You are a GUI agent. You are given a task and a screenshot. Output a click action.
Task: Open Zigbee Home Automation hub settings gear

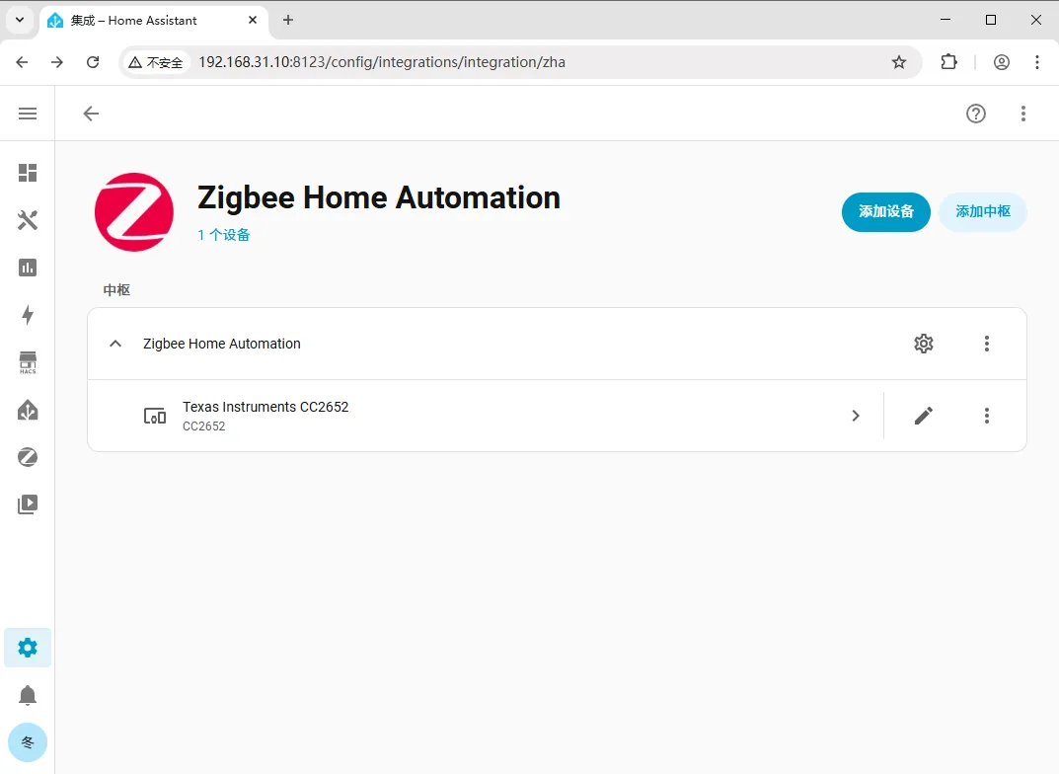923,344
